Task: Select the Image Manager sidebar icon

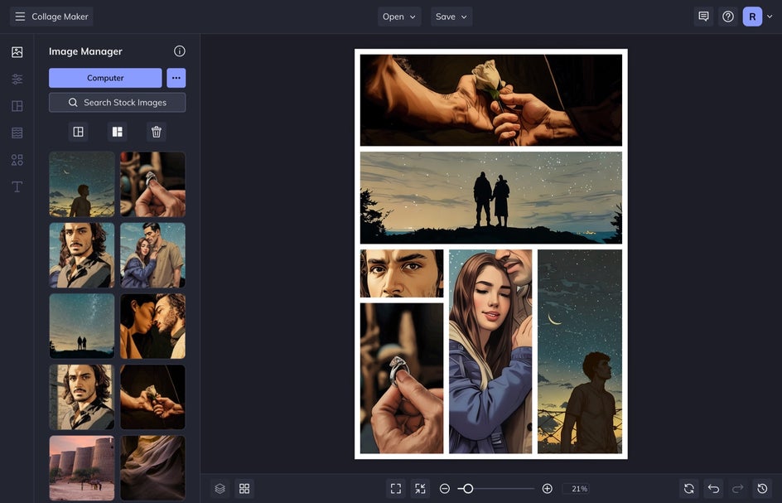Action: click(17, 52)
